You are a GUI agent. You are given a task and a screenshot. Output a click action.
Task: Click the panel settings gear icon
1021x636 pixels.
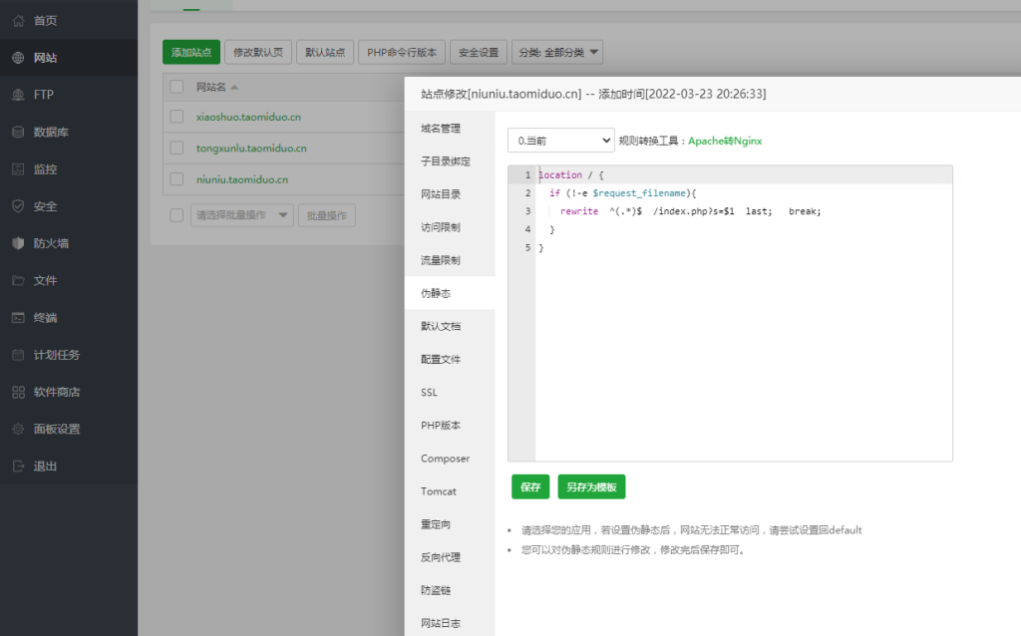pos(18,430)
